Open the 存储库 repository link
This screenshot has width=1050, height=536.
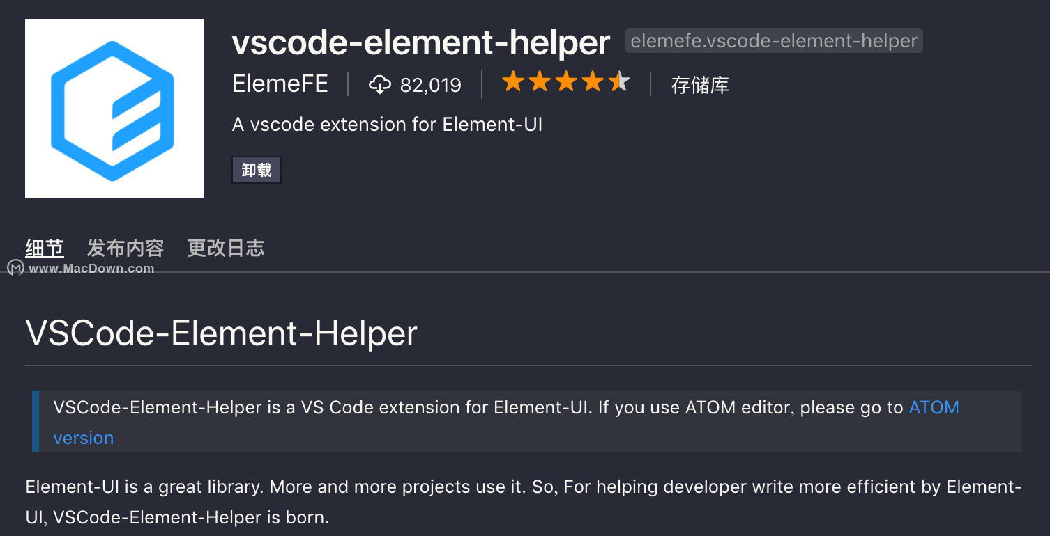(700, 85)
